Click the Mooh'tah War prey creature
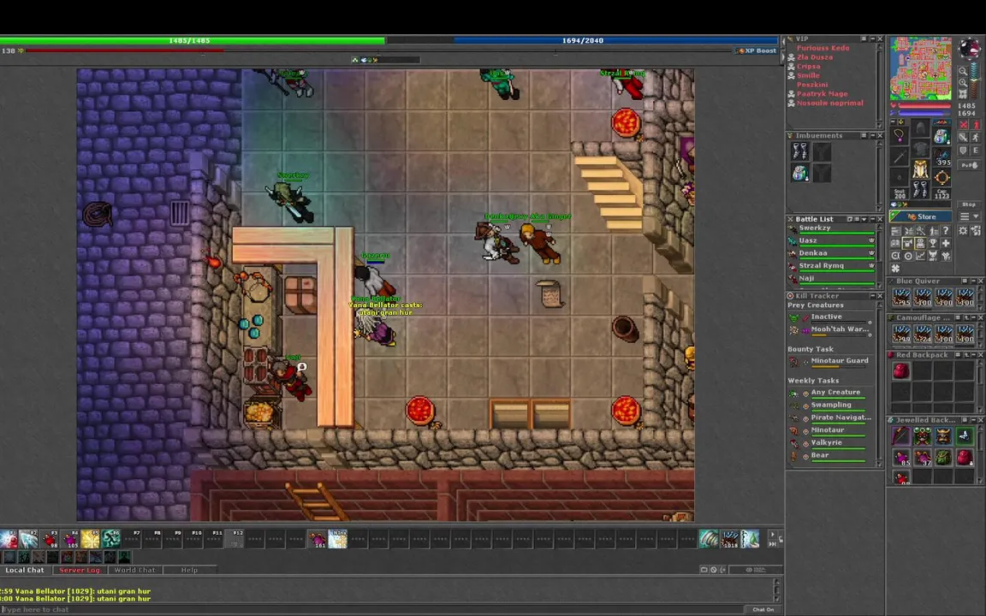This screenshot has height=616, width=986. 831,330
